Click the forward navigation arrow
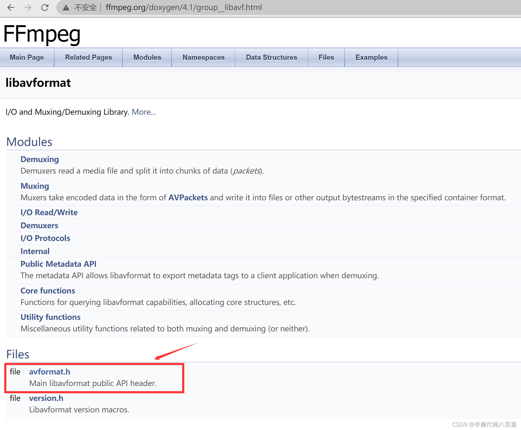Image resolution: width=521 pixels, height=430 pixels. (28, 7)
